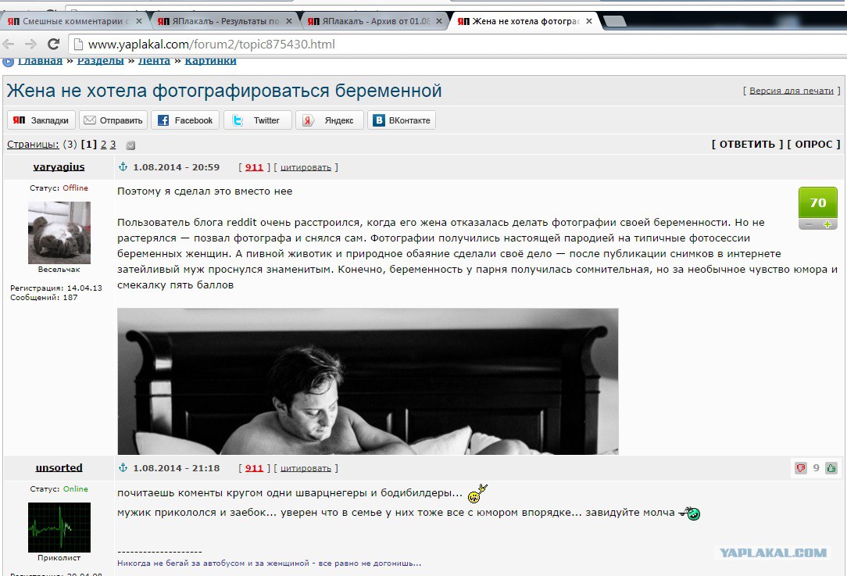Open varyagius user profile
The height and width of the screenshot is (576, 847).
(59, 167)
